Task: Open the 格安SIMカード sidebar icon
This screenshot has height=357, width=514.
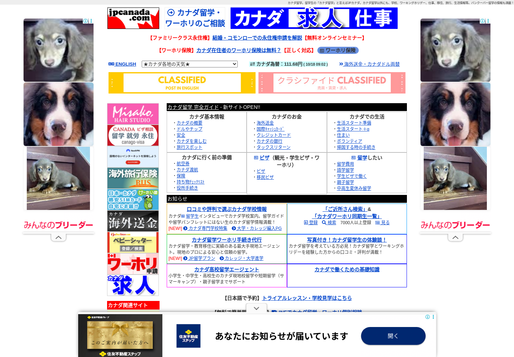Action: tap(133, 200)
